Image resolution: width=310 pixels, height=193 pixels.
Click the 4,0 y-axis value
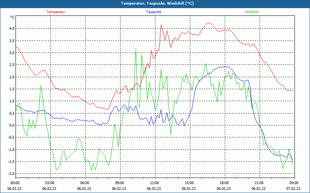point(12,28)
